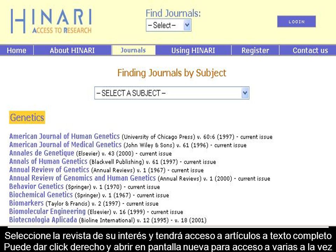Screen dimensions: 336x252
Task: Go to the Home menu item
Action: [x=16, y=50]
